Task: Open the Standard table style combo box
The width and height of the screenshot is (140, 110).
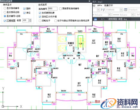Action: tap(134, 10)
